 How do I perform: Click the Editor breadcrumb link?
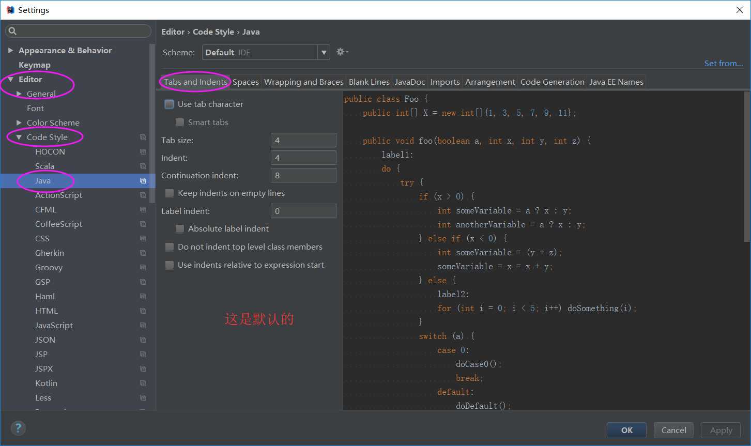coord(173,32)
